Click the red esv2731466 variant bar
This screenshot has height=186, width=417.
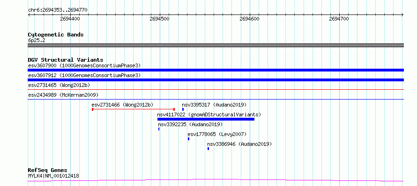click(x=133, y=109)
